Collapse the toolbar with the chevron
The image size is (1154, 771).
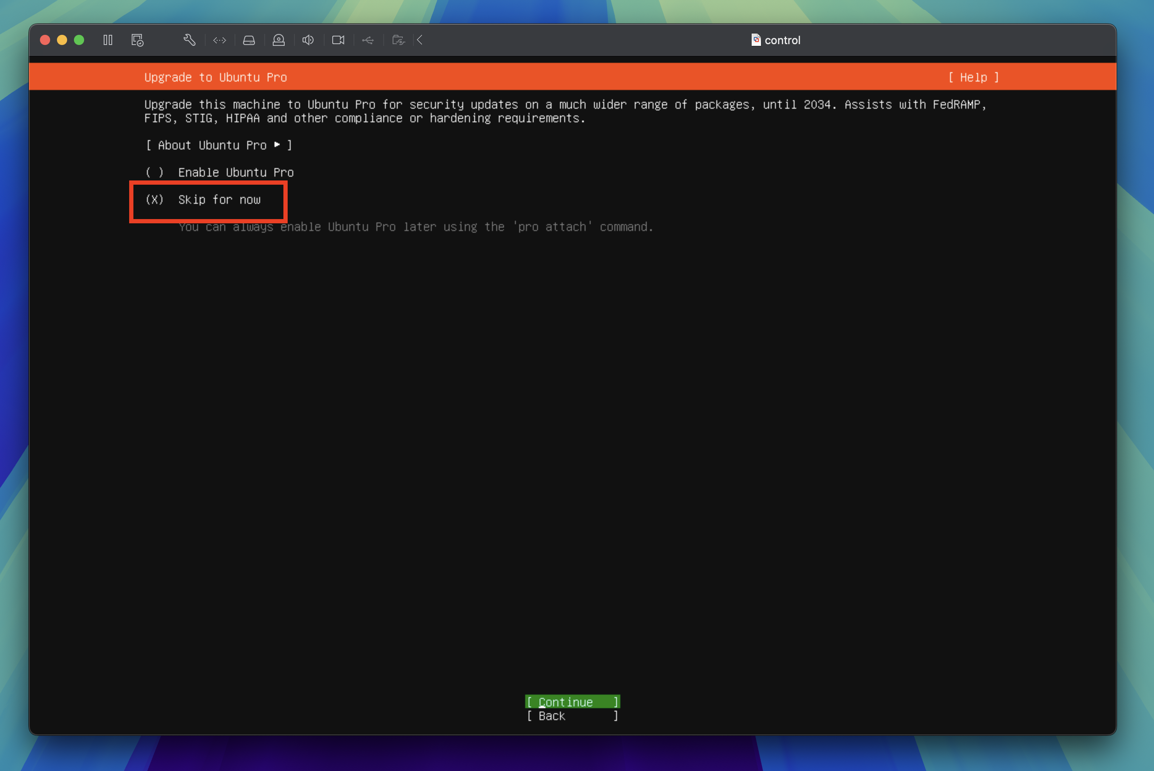tap(419, 40)
